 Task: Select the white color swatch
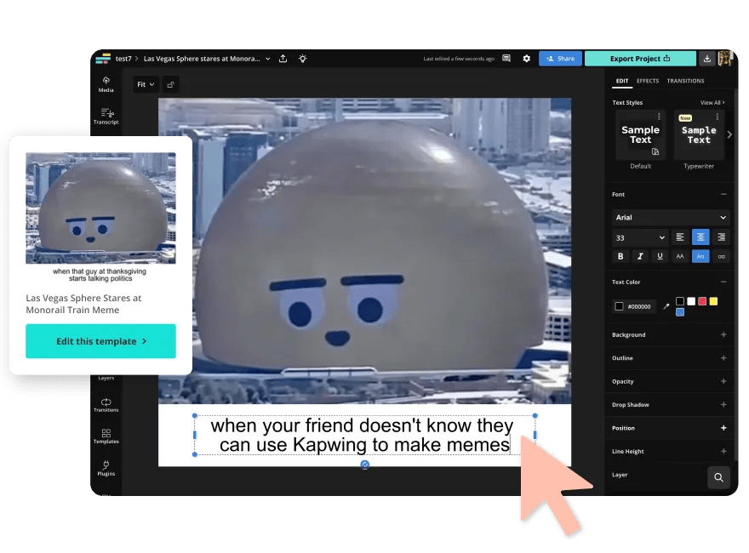coord(691,301)
